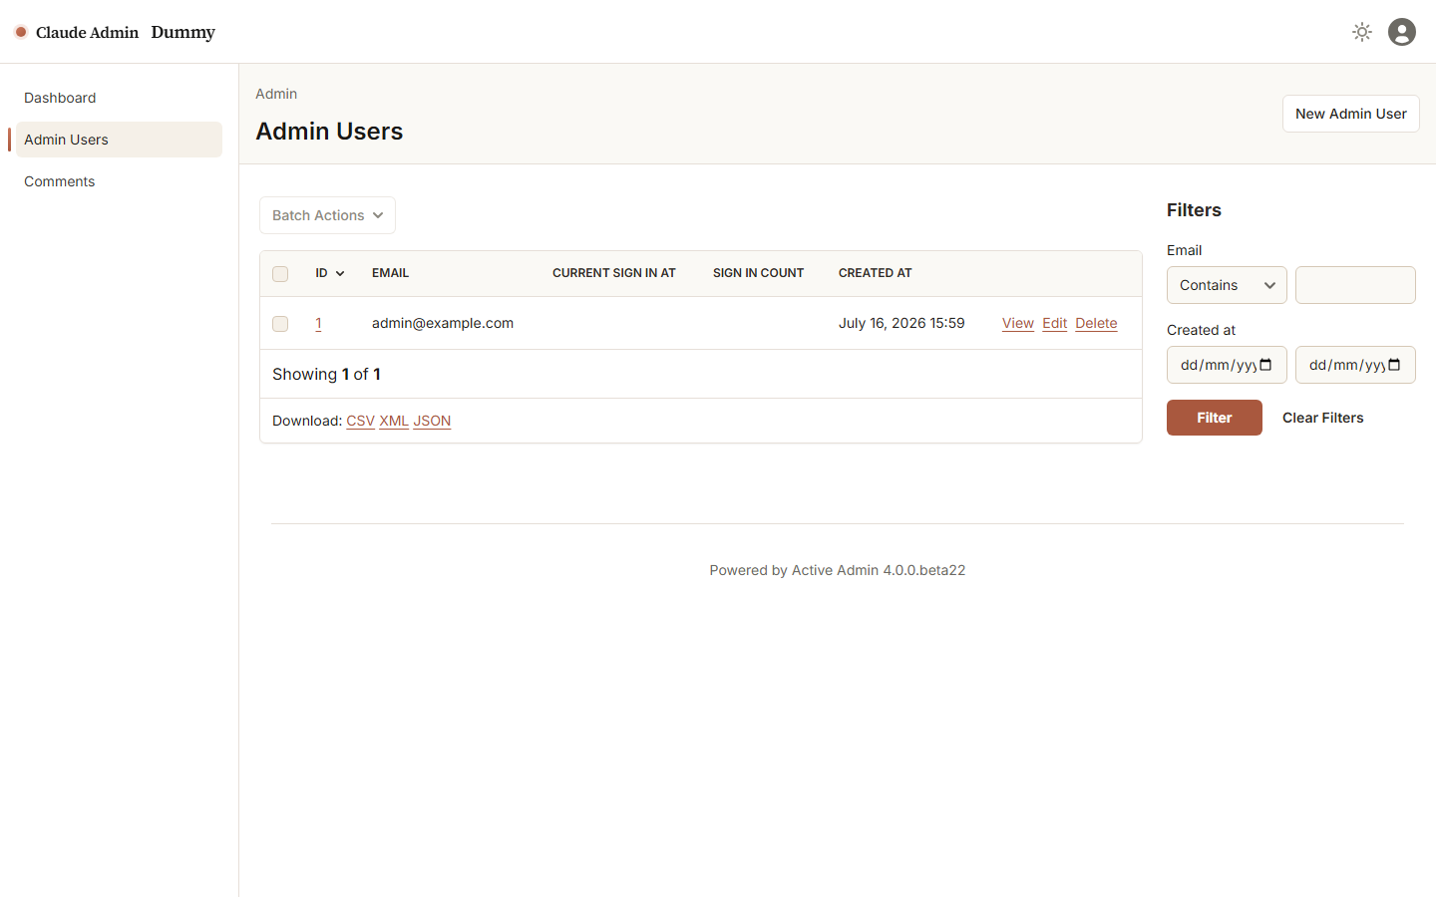Open the From date calendar picker icon
The width and height of the screenshot is (1436, 897).
point(1266,365)
